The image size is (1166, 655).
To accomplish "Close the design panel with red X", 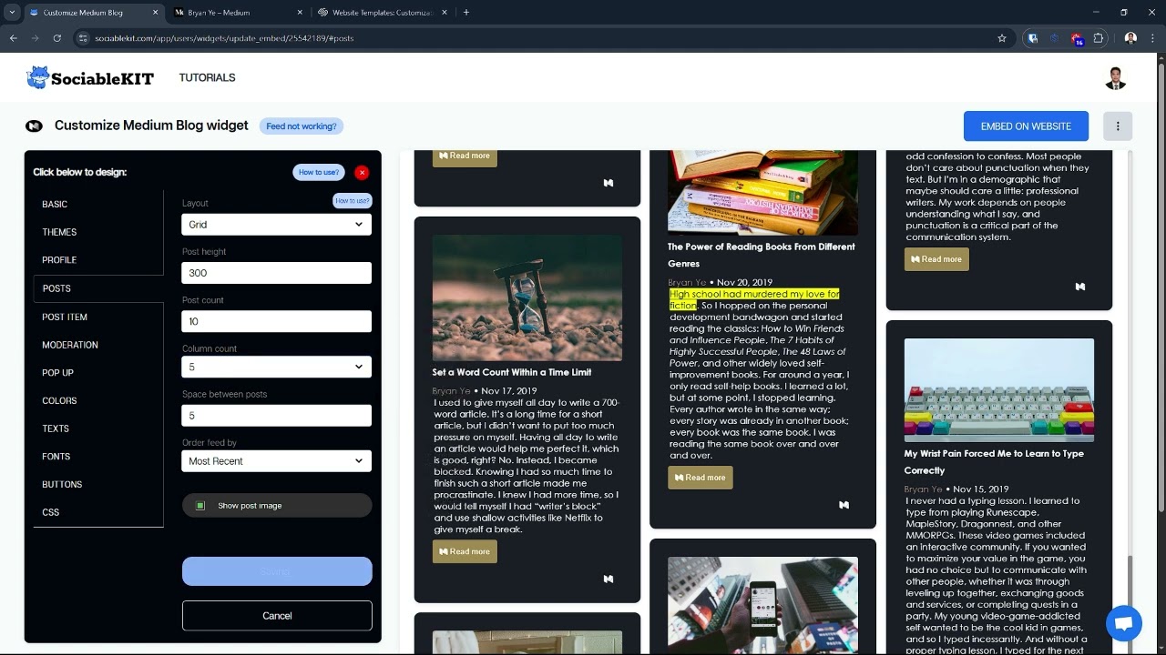I will (362, 172).
